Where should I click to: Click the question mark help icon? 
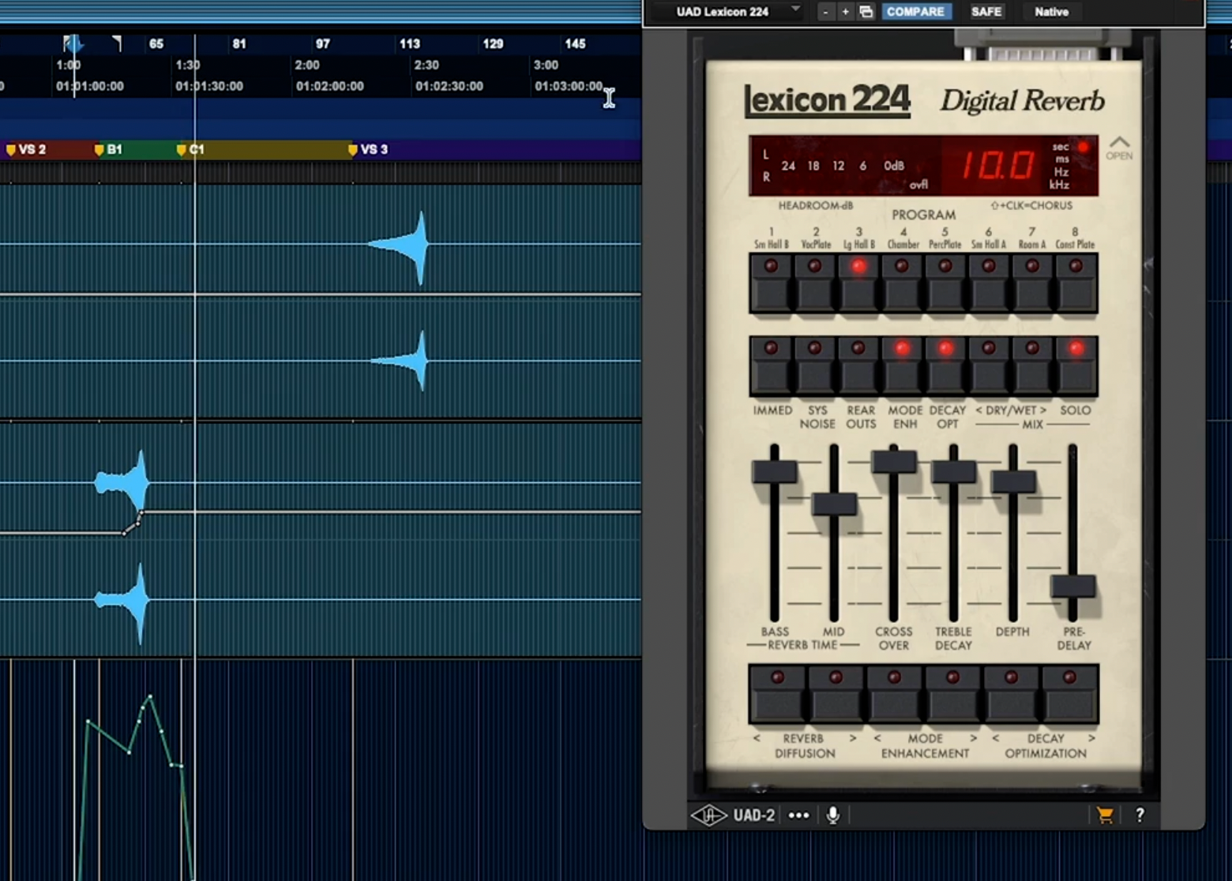[1140, 815]
